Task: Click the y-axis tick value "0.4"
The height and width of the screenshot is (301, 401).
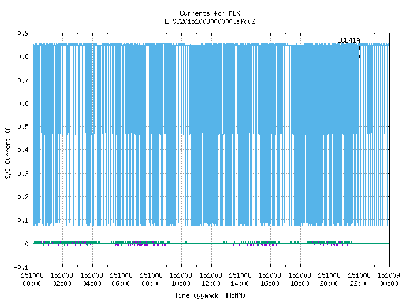Action: coord(23,150)
